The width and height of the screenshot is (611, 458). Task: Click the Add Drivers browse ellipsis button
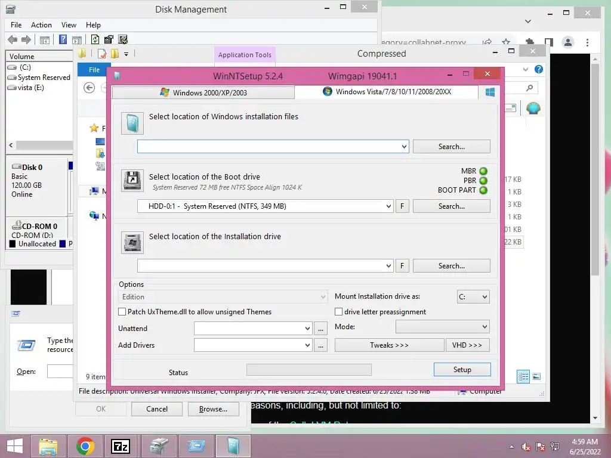tap(320, 345)
